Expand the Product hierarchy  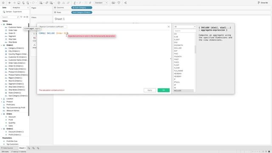2,102
